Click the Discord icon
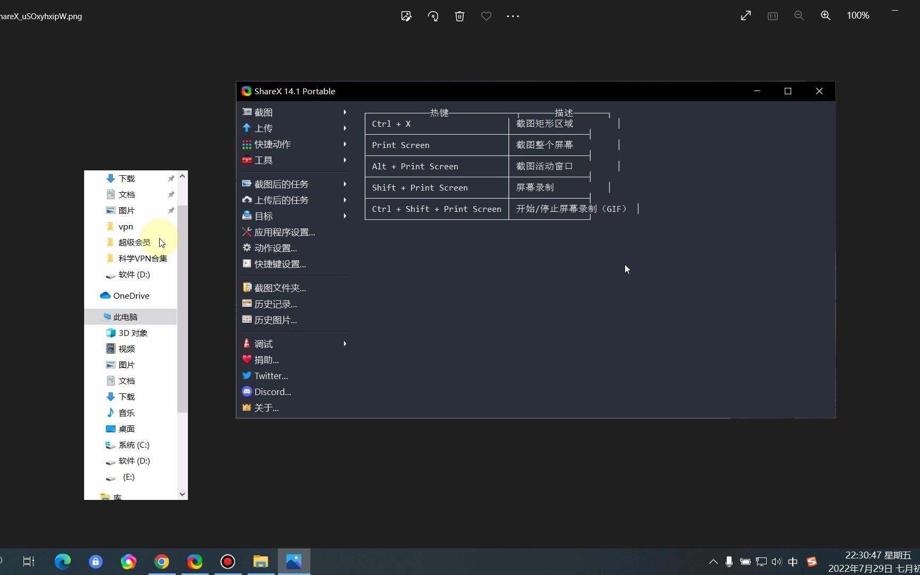920x575 pixels. pyautogui.click(x=247, y=391)
